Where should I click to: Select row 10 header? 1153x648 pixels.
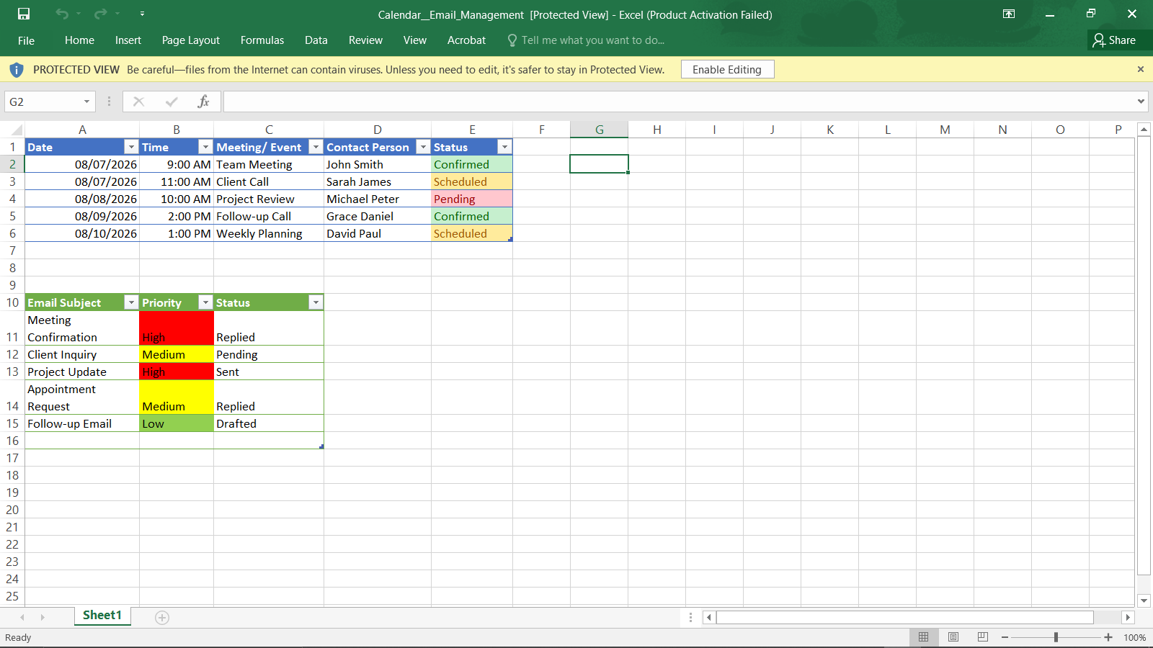click(x=12, y=302)
